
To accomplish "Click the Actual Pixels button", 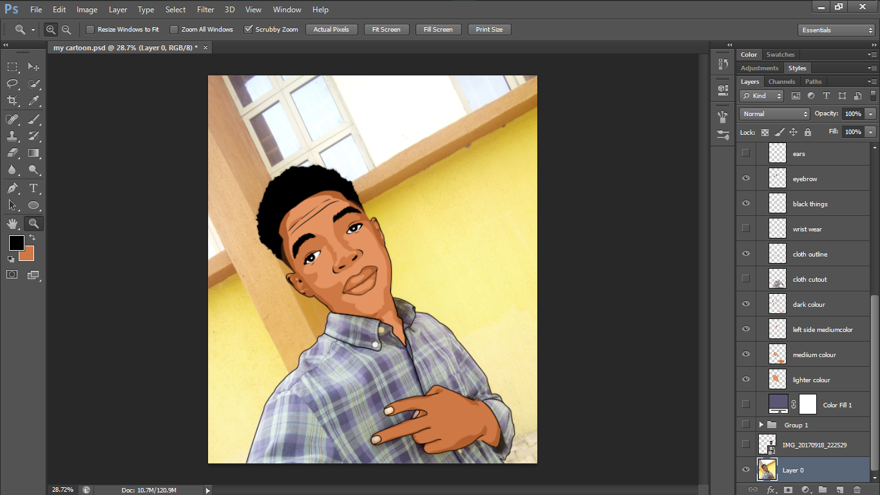I will tap(331, 30).
